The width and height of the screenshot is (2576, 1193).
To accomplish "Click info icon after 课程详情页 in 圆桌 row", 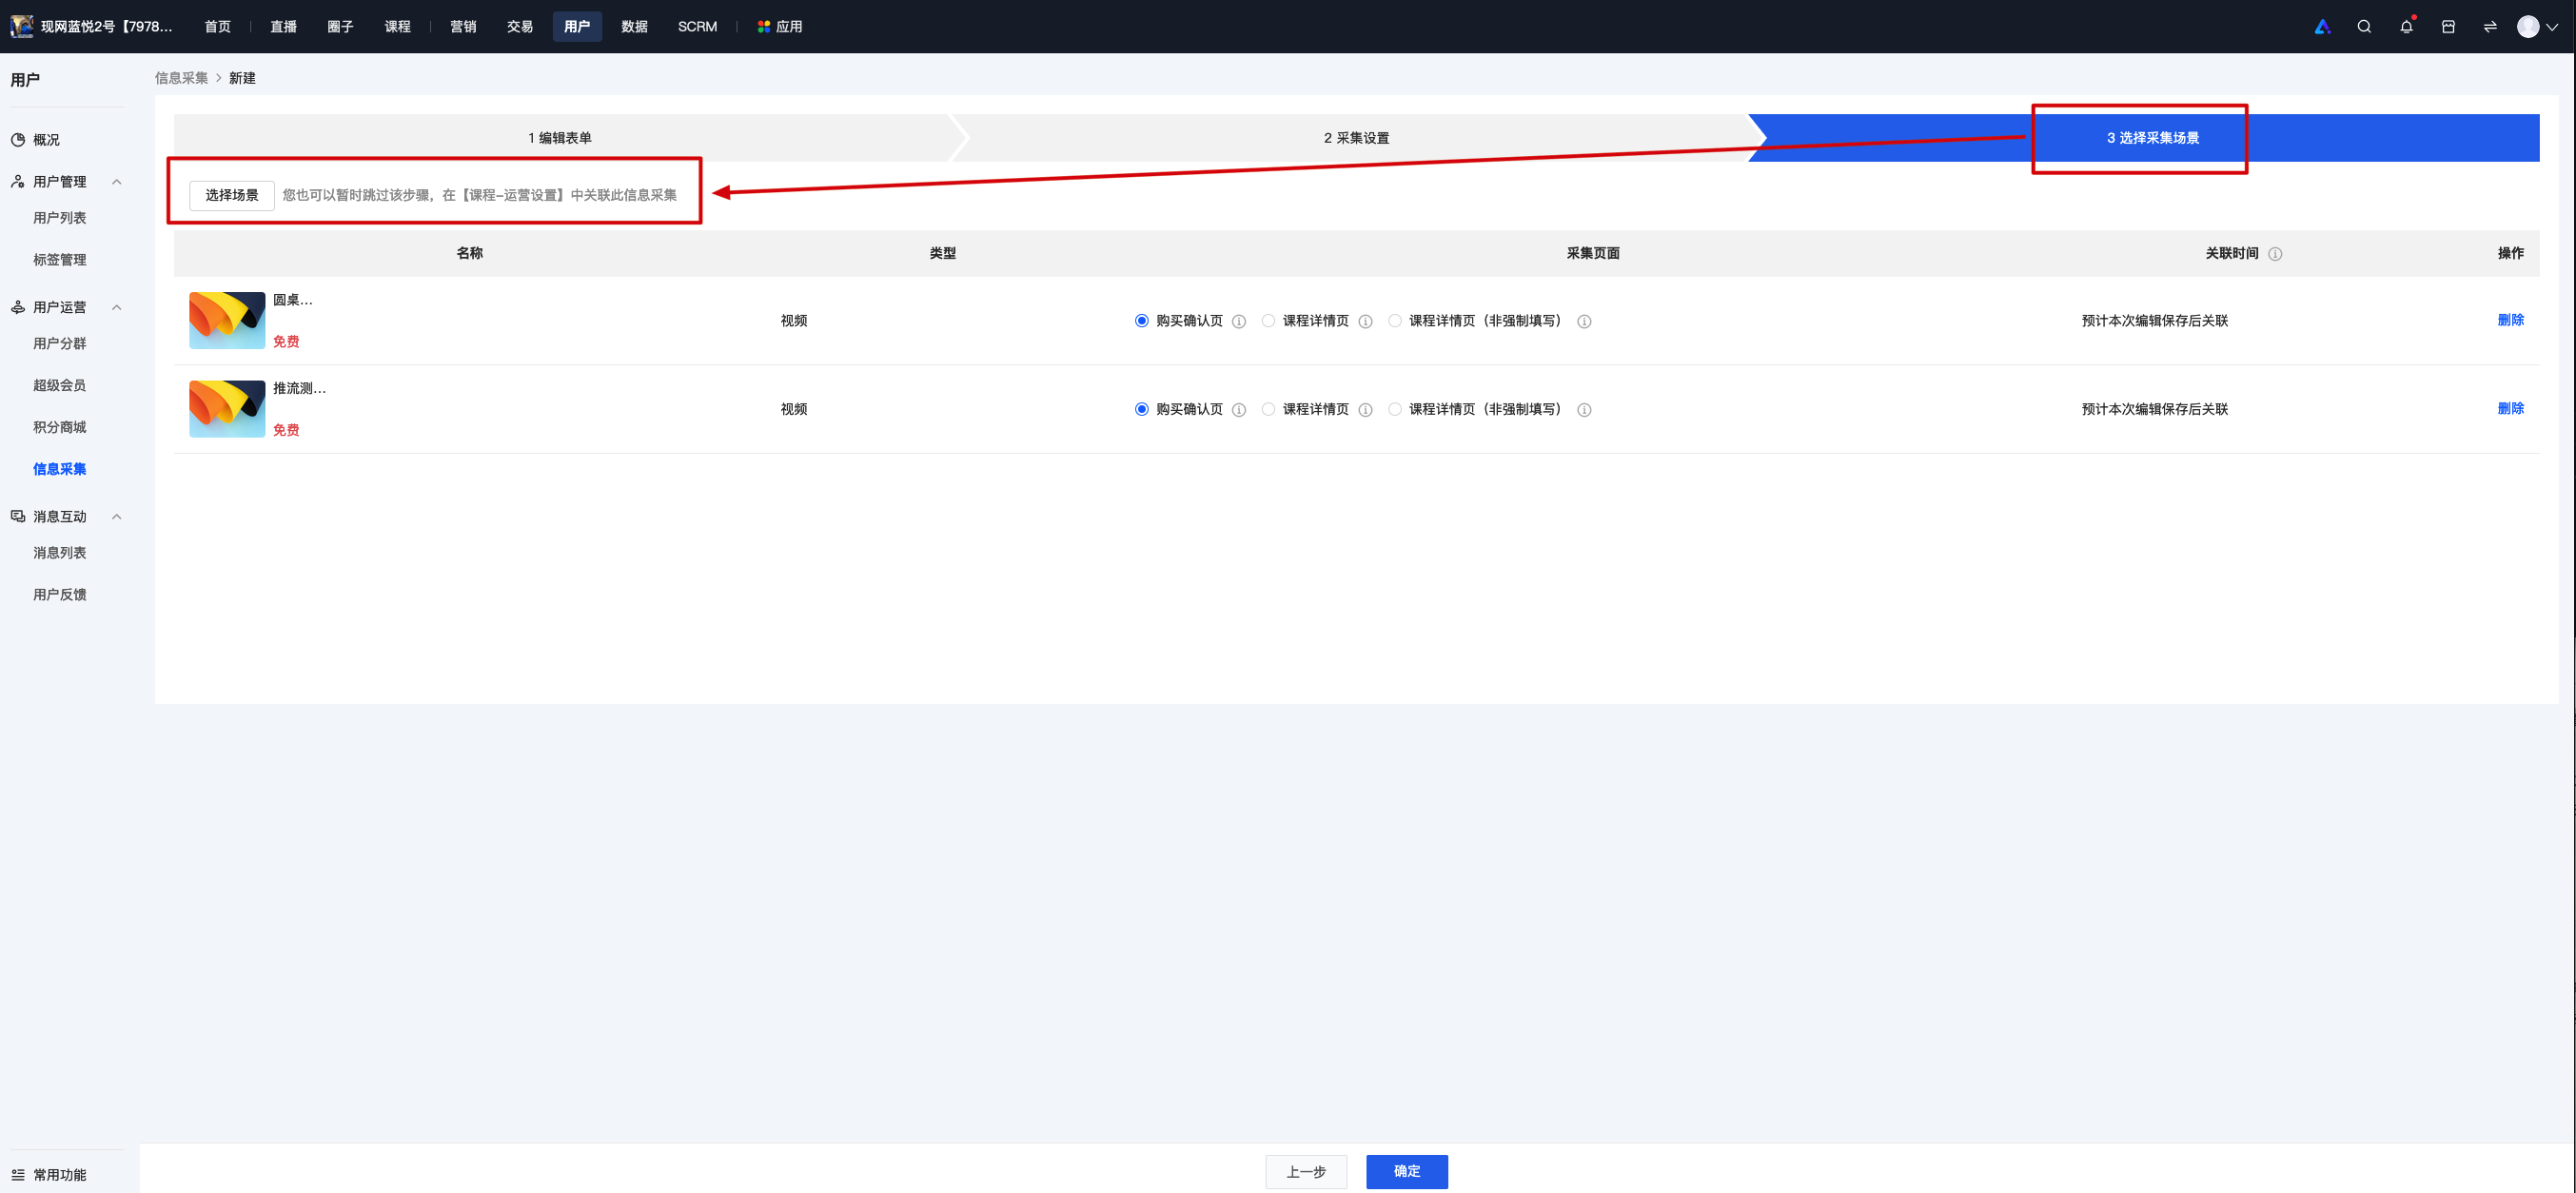I will (x=1365, y=322).
